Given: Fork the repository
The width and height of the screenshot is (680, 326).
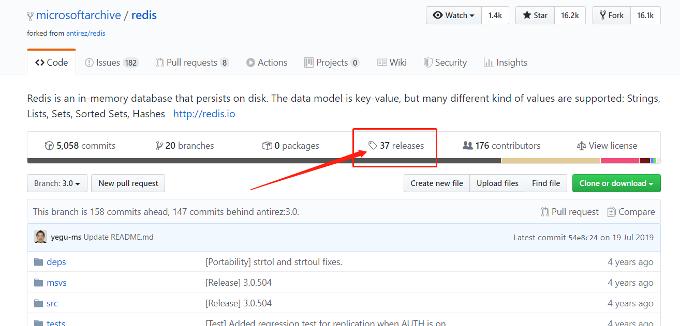Looking at the screenshot, I should [x=611, y=15].
